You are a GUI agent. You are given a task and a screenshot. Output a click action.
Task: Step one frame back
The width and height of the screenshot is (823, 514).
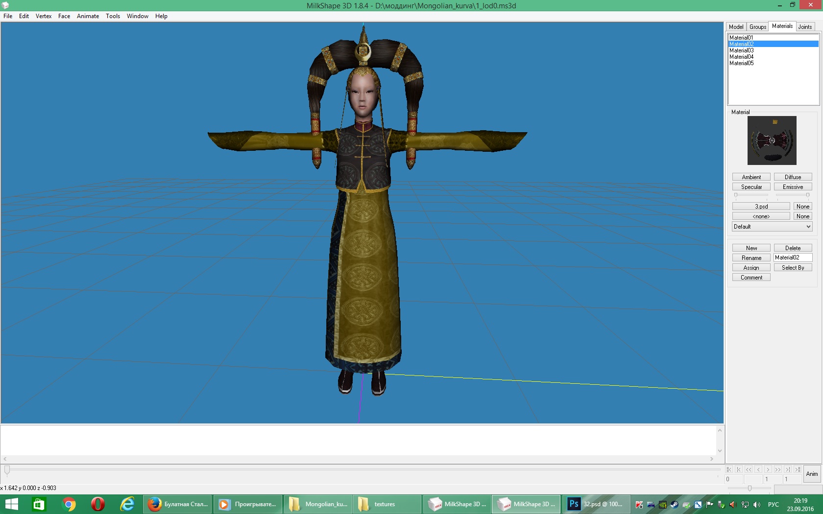click(758, 469)
